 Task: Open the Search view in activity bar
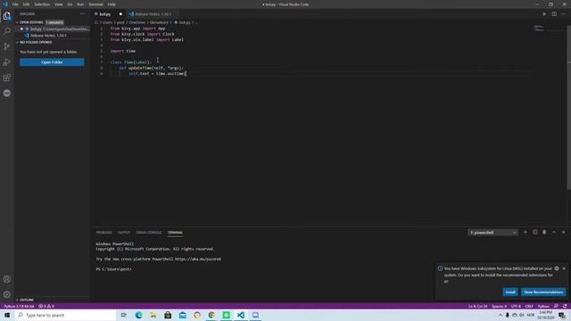tap(7, 31)
